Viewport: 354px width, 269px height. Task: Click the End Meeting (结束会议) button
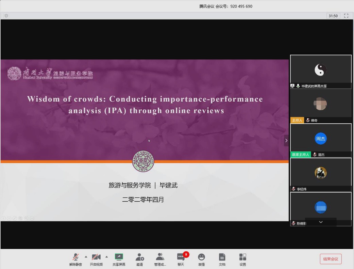331,259
